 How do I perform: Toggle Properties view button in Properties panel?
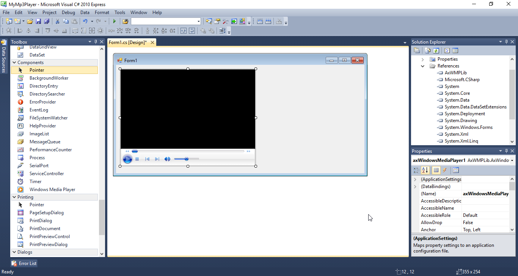436,170
